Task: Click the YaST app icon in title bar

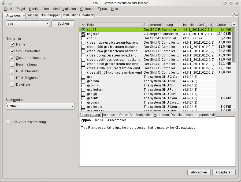Action: [3, 3]
